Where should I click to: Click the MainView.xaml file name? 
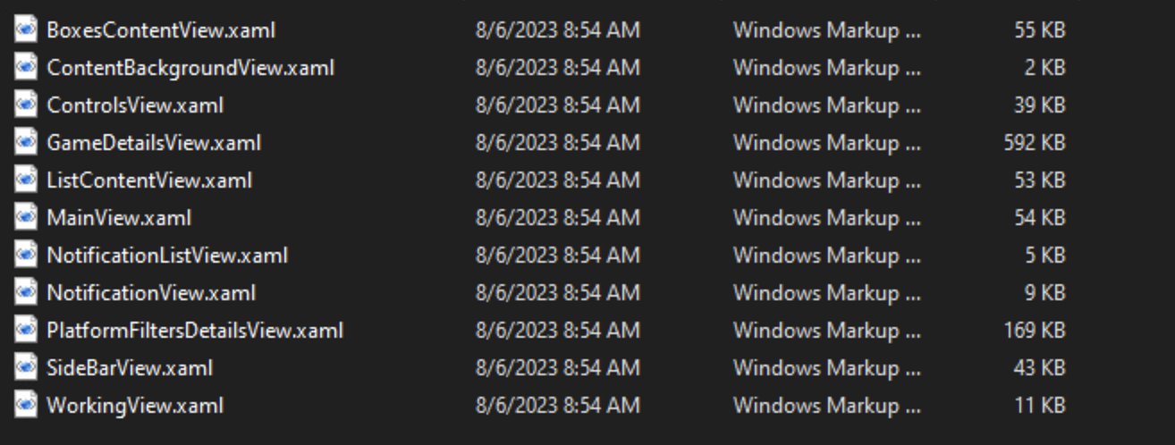pos(119,217)
